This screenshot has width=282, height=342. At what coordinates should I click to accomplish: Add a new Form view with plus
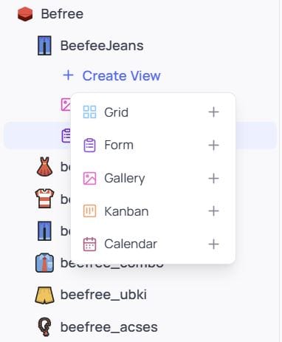tap(213, 145)
